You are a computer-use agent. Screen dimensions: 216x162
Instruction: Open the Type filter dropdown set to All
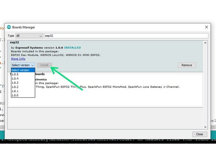(x=29, y=36)
